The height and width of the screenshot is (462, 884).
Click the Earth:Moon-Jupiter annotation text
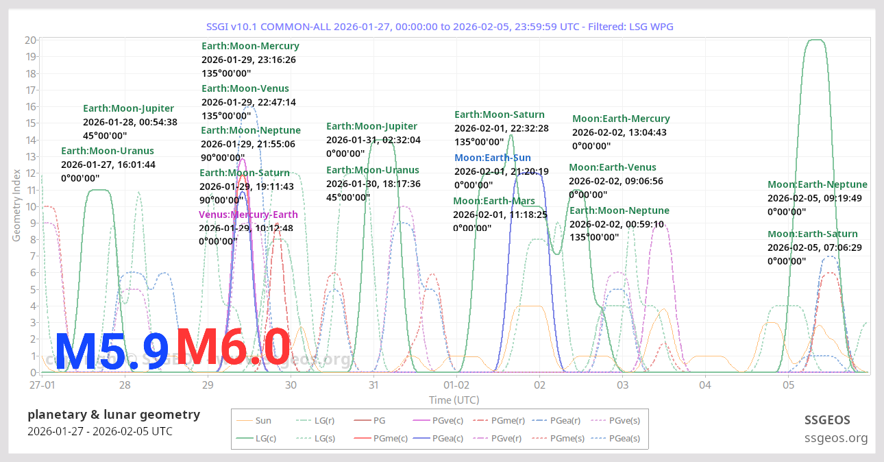pos(129,108)
